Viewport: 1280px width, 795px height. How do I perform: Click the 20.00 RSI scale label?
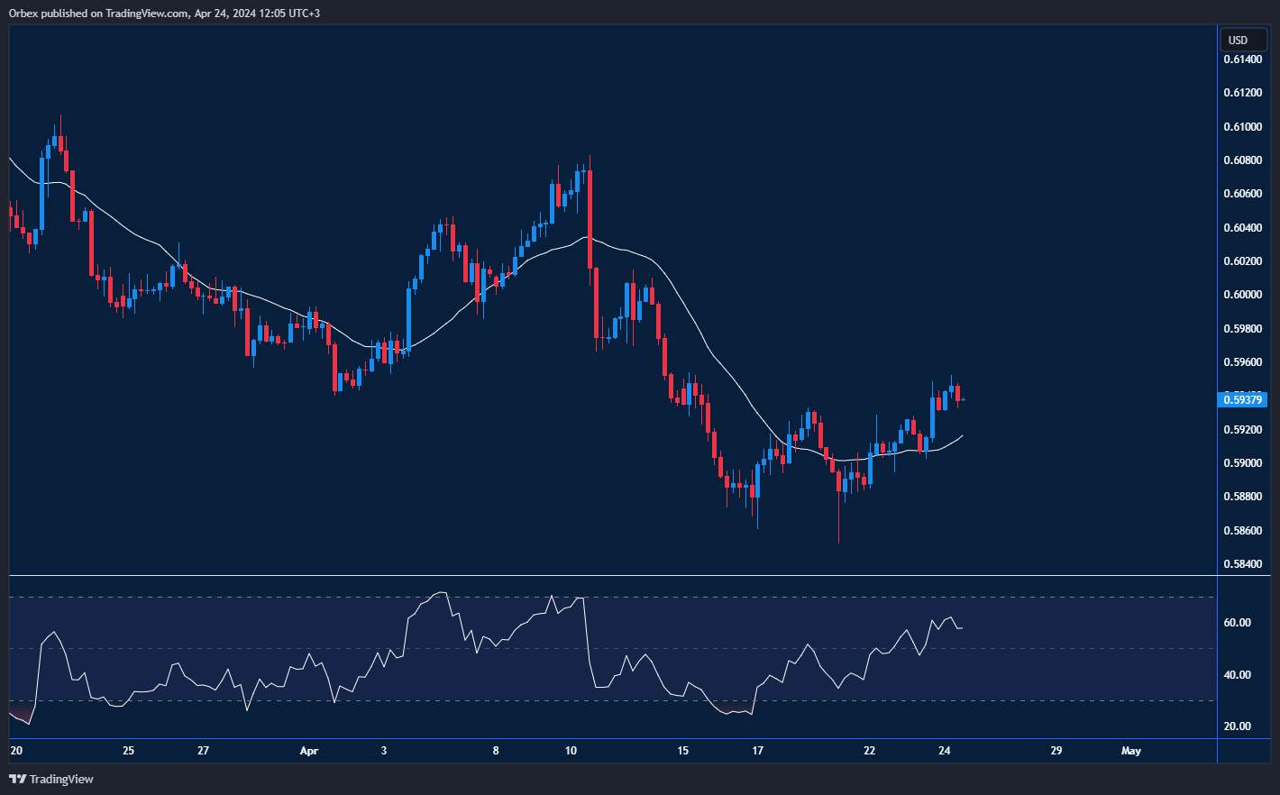pos(1238,726)
